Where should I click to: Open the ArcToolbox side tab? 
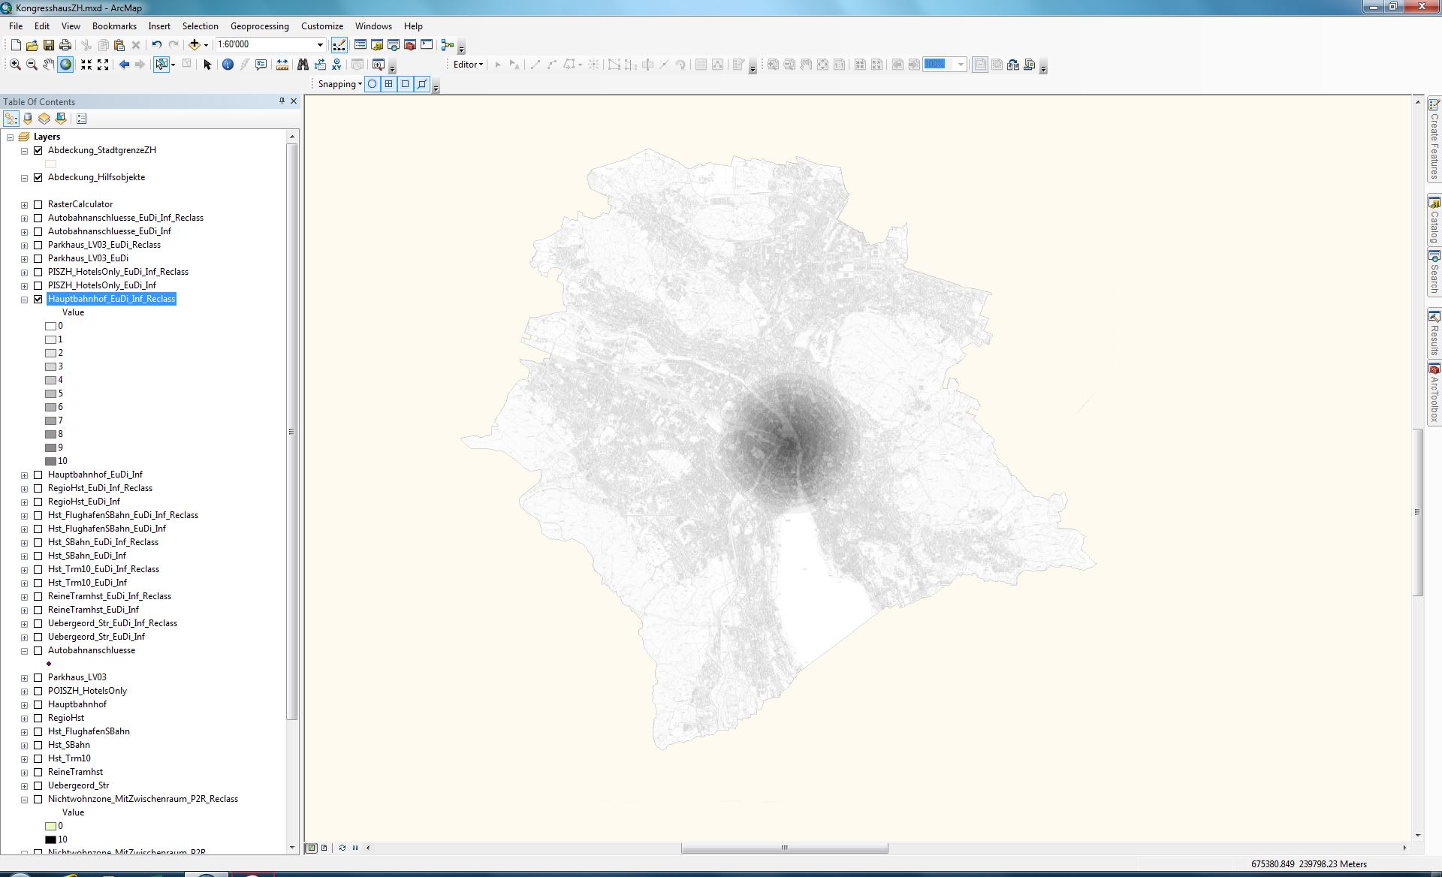point(1434,393)
